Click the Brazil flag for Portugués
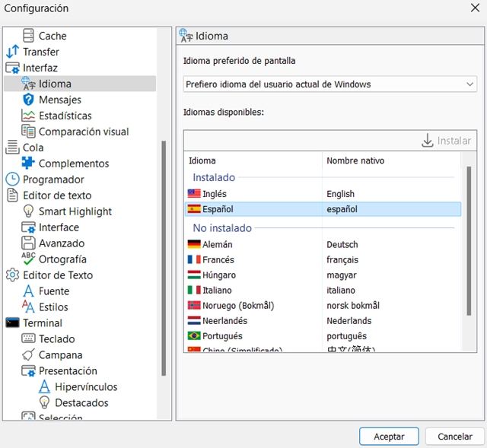487x448 pixels. click(194, 335)
